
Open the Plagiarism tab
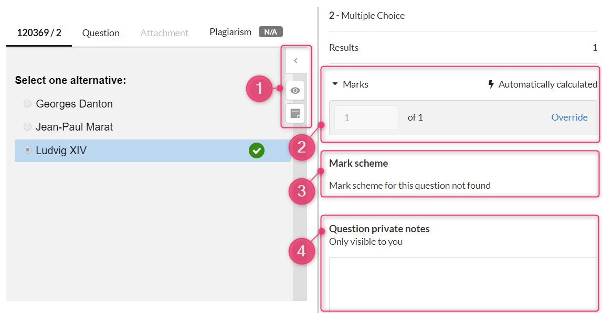[230, 32]
